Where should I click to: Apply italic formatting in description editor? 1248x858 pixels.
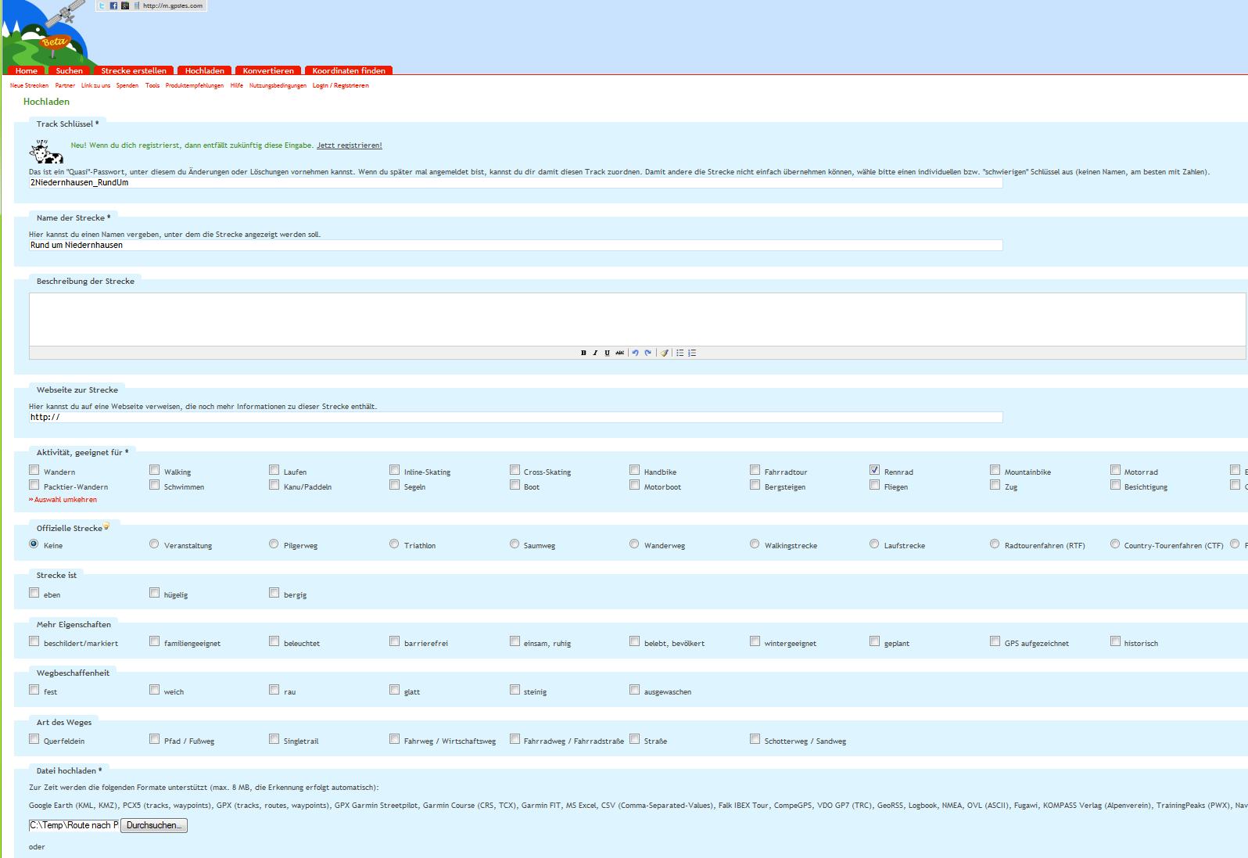tap(595, 353)
